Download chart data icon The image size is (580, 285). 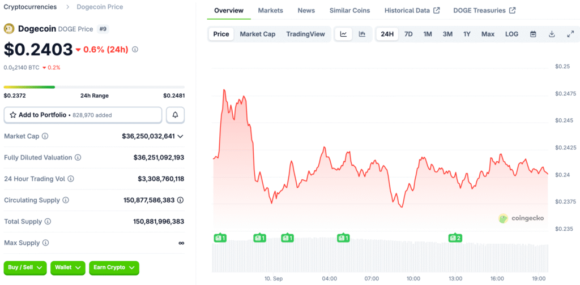(552, 34)
